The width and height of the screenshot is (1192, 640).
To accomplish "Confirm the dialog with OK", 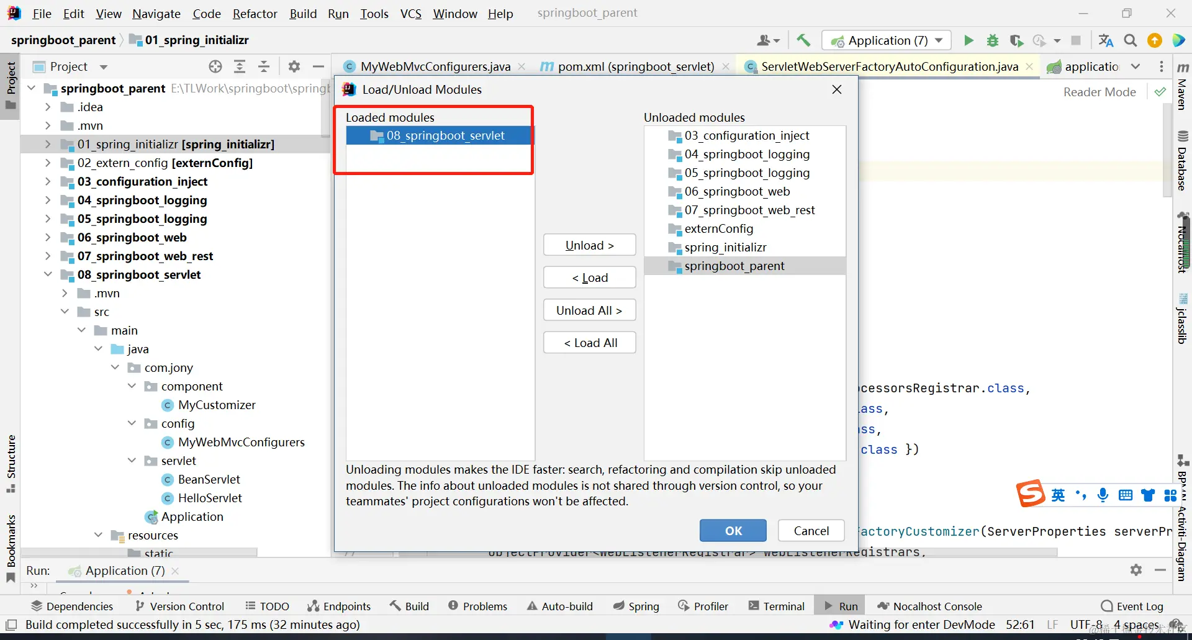I will tap(733, 531).
